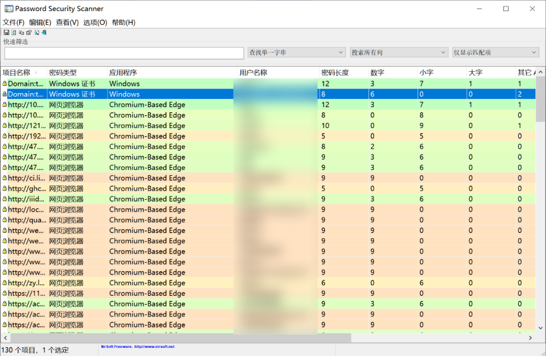
Task: Click the Refresh toolbar icon
Action: [14, 32]
